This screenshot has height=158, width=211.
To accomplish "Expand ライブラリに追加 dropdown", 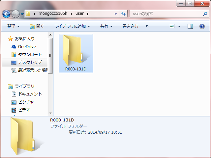I will (x=72, y=26).
